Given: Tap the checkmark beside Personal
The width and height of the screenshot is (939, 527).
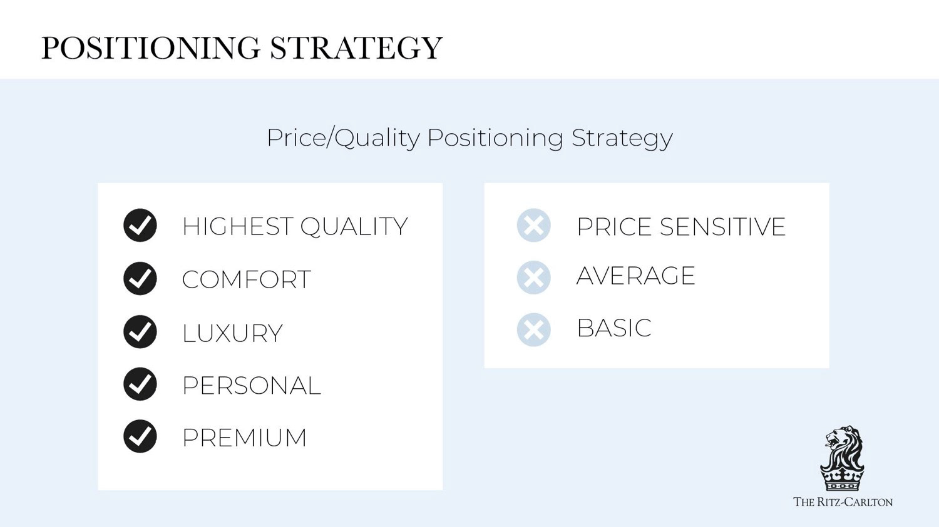Looking at the screenshot, I should tap(140, 384).
